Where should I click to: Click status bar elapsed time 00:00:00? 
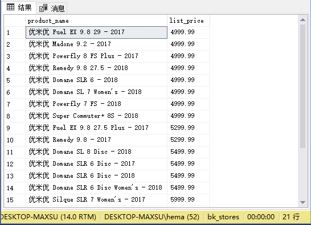261,217
